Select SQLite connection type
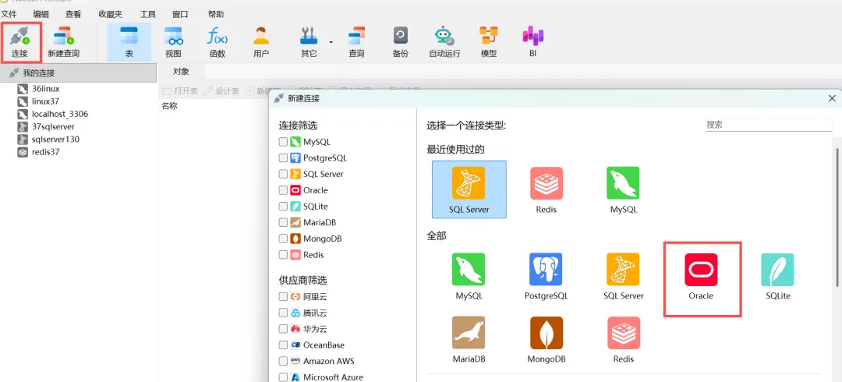Viewport: 842px width, 382px height. click(x=777, y=276)
